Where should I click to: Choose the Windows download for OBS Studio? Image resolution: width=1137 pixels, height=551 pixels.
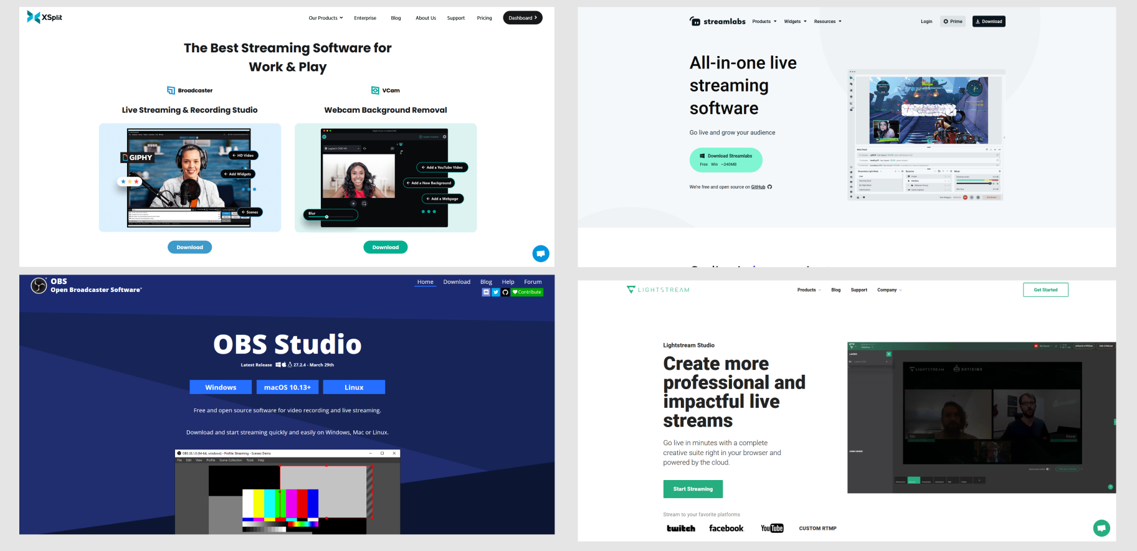coord(221,387)
